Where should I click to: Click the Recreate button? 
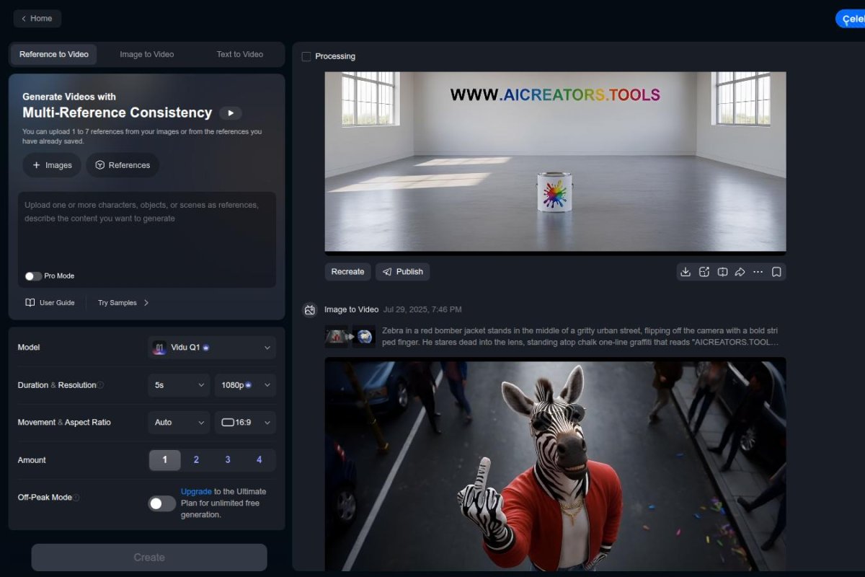click(347, 272)
